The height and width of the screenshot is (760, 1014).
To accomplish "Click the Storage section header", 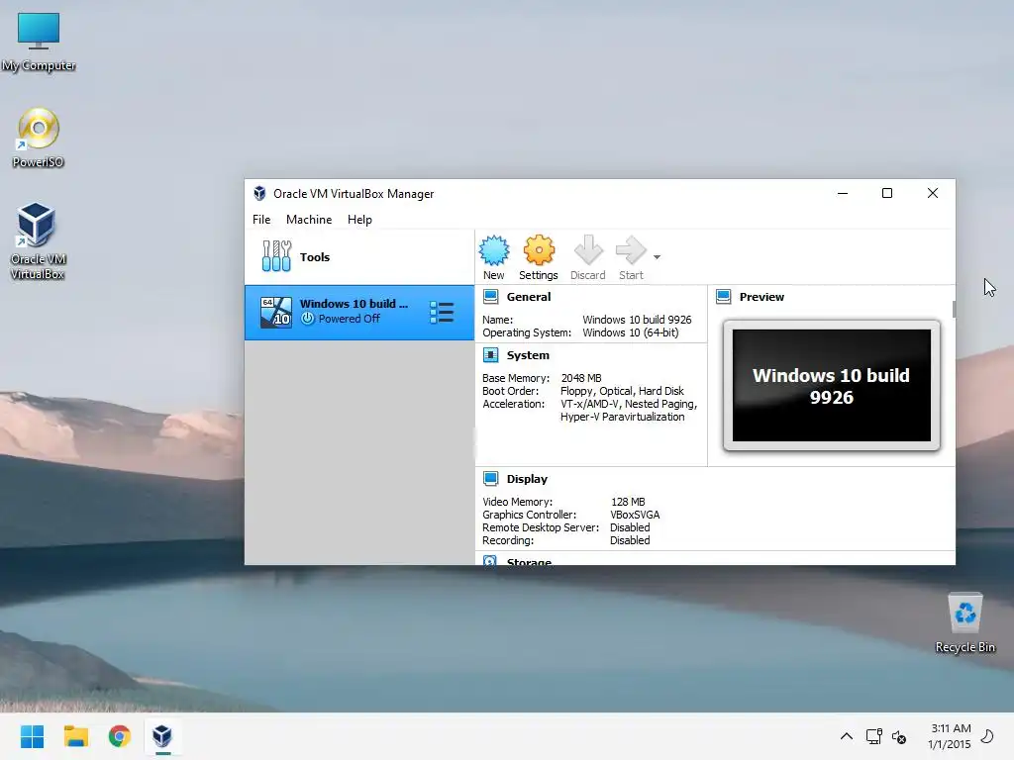I will click(x=529, y=560).
